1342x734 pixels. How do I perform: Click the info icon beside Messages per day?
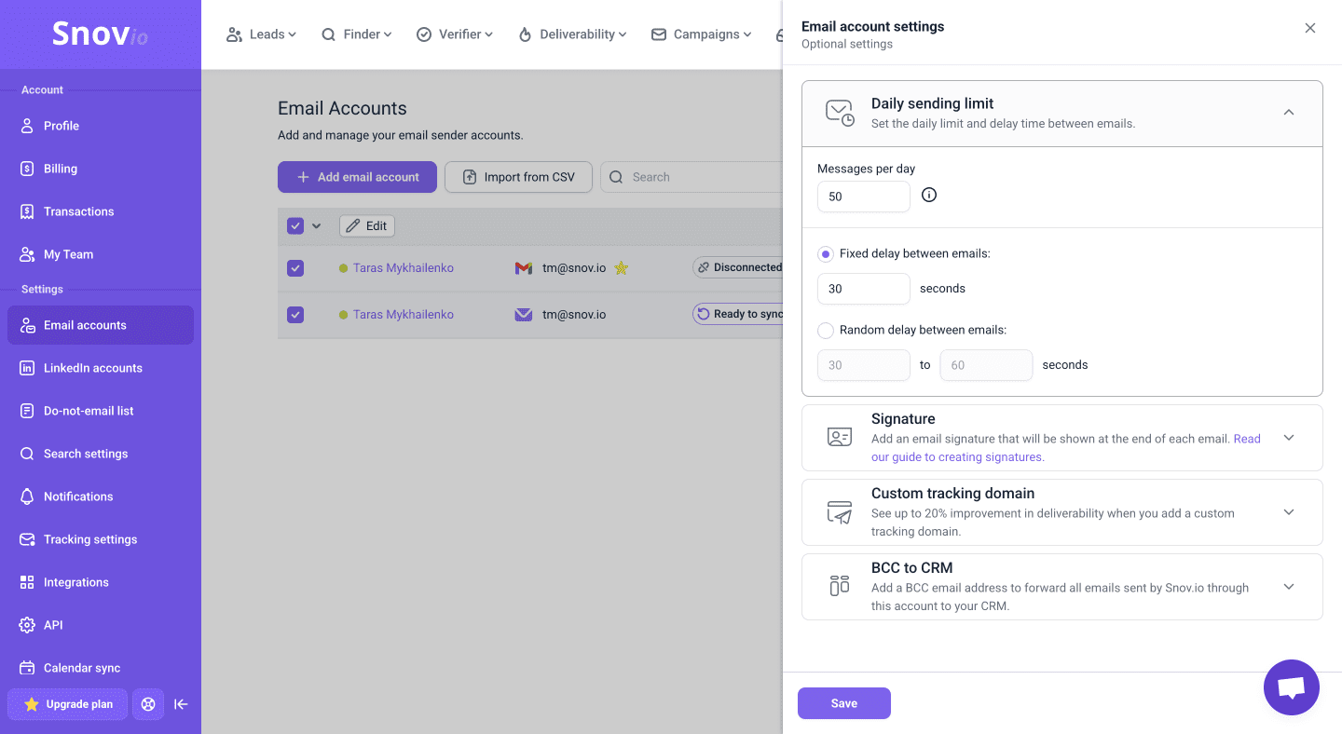[928, 196]
